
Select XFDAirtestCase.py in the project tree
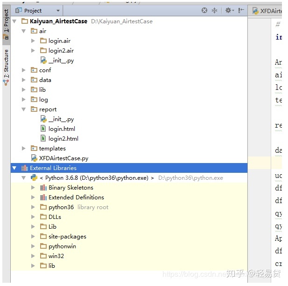coord(64,158)
